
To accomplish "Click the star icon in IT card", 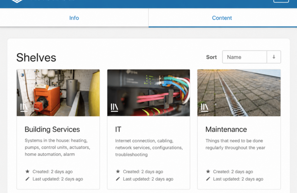I will click(x=118, y=172).
